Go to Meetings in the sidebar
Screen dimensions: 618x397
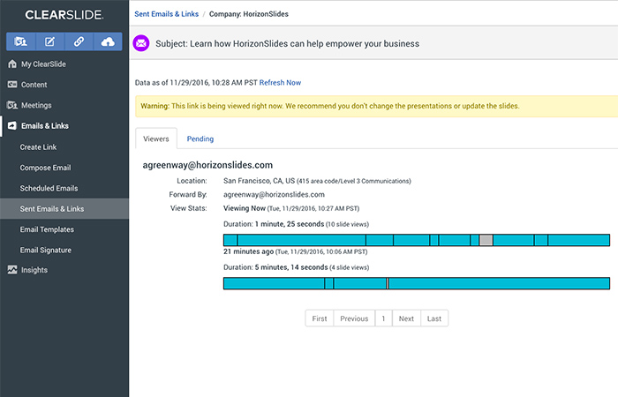pos(36,105)
